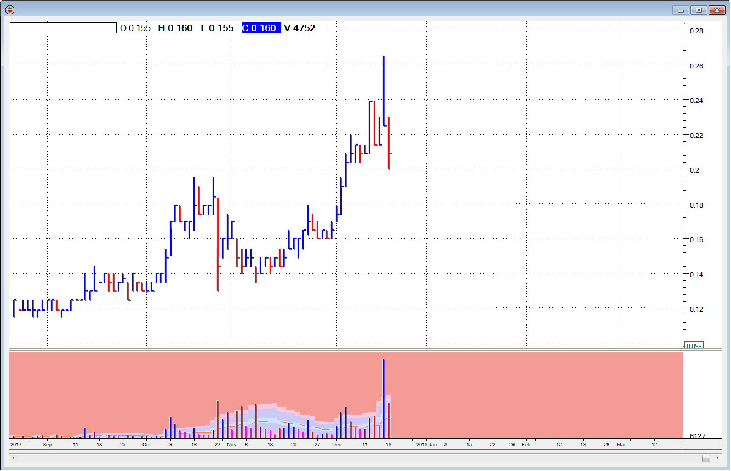Screen dimensions: 731x471
Task: Click the highlighted close value C 0.160
Action: click(x=261, y=28)
